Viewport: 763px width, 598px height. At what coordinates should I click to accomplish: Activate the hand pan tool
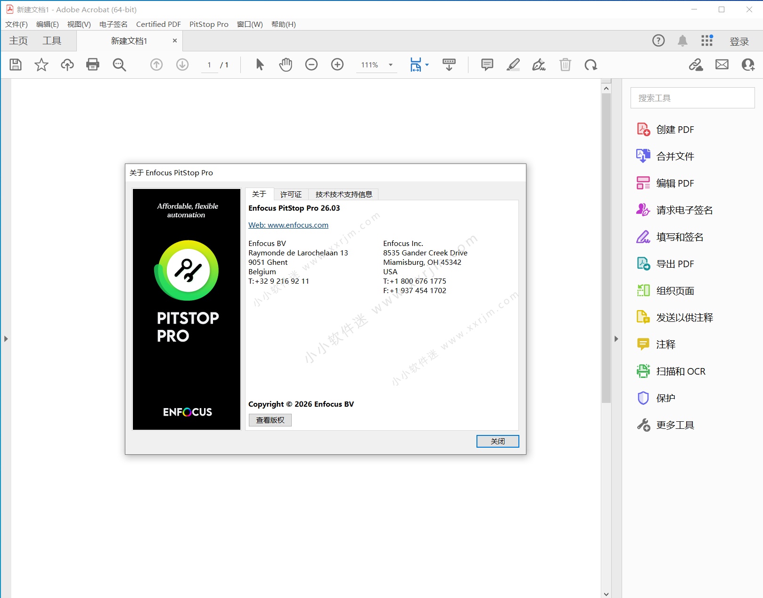[x=285, y=65]
